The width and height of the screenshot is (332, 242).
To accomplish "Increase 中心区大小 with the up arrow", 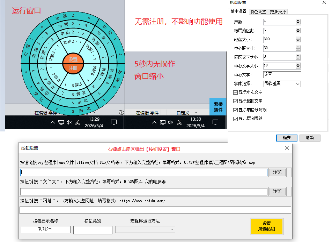I will (298, 47).
